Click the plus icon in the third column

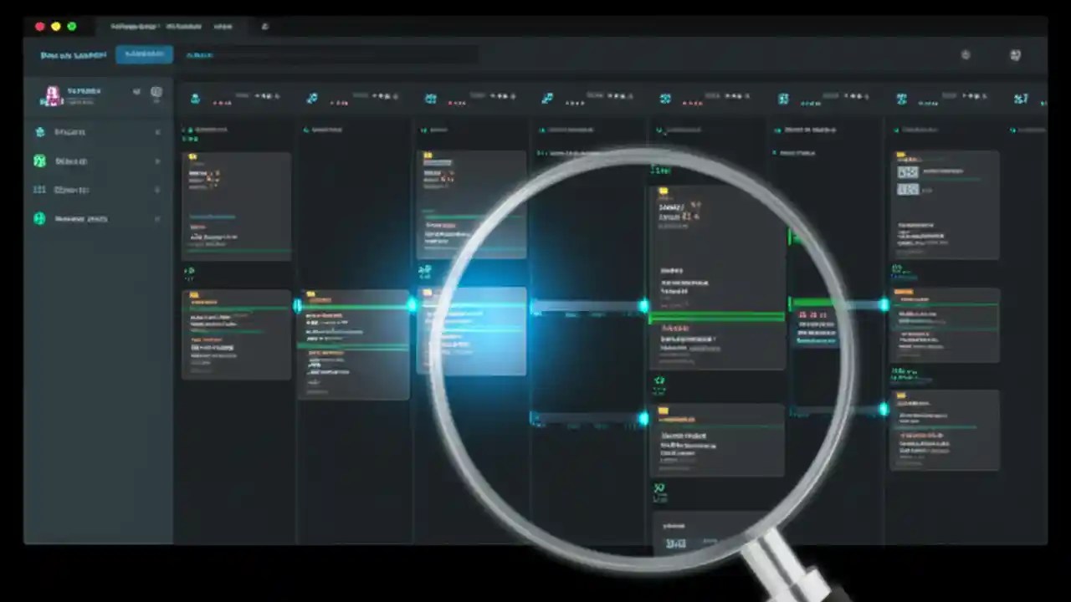[x=424, y=270]
